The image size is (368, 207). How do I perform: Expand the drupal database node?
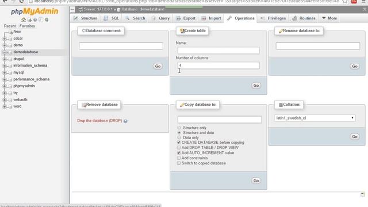5,59
